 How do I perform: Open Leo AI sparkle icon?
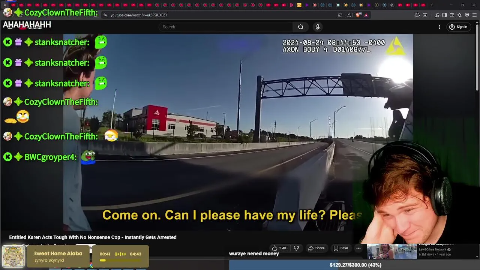[459, 15]
